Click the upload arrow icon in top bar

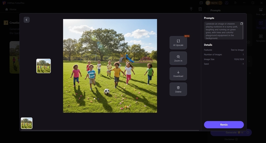coord(191,9)
